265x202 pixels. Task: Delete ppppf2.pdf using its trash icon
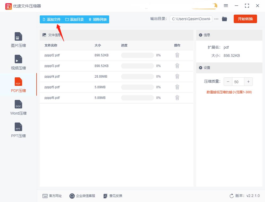coord(177,55)
